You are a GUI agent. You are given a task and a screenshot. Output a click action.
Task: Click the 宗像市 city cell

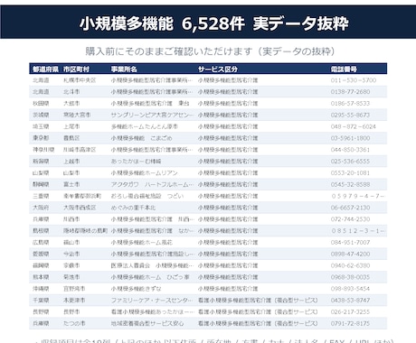coord(71,265)
